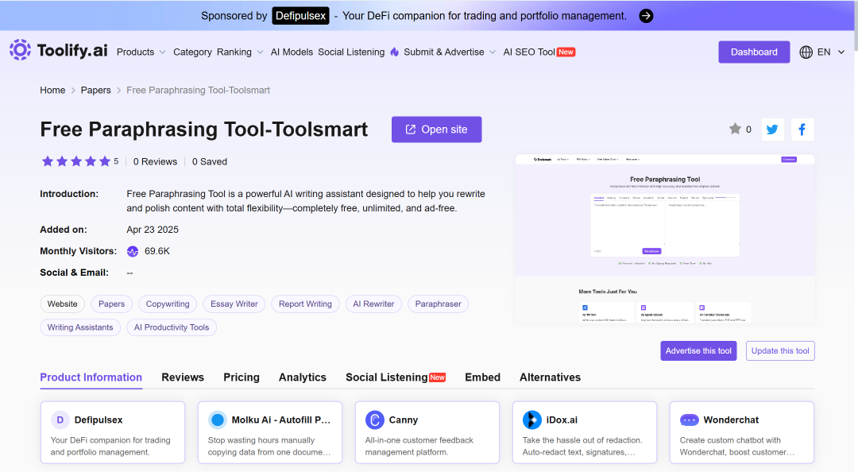The height and width of the screenshot is (472, 858).
Task: Go to Home breadcrumb link
Action: [x=52, y=91]
